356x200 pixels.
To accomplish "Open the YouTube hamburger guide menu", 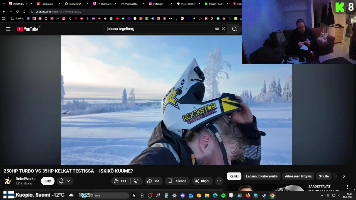I will 8,29.
